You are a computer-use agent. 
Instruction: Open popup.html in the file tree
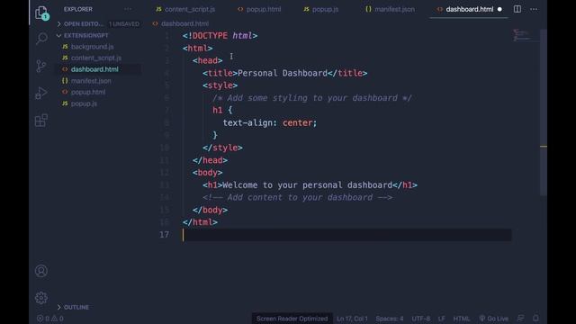pos(88,92)
